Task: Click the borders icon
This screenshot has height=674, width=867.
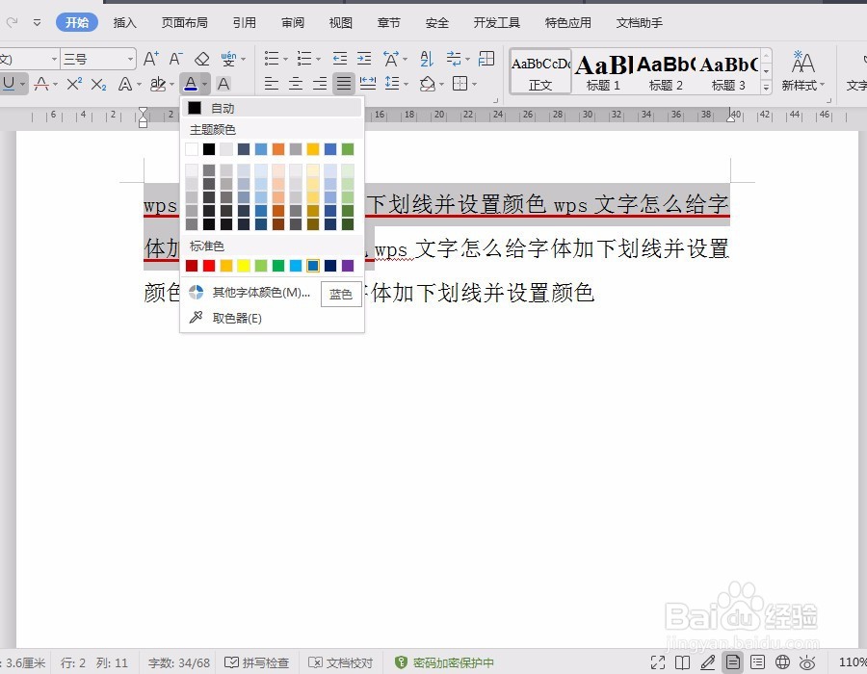Action: click(x=460, y=84)
